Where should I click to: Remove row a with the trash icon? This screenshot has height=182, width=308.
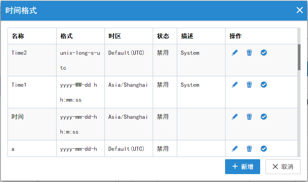click(249, 149)
